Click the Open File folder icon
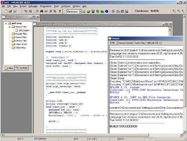Image resolution: width=187 pixels, height=141 pixels. [11, 11]
